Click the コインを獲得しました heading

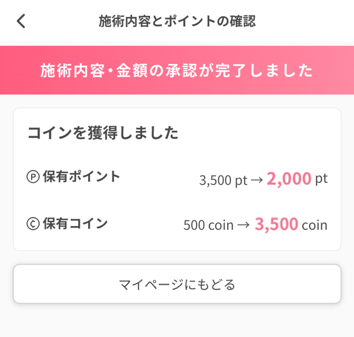click(103, 133)
